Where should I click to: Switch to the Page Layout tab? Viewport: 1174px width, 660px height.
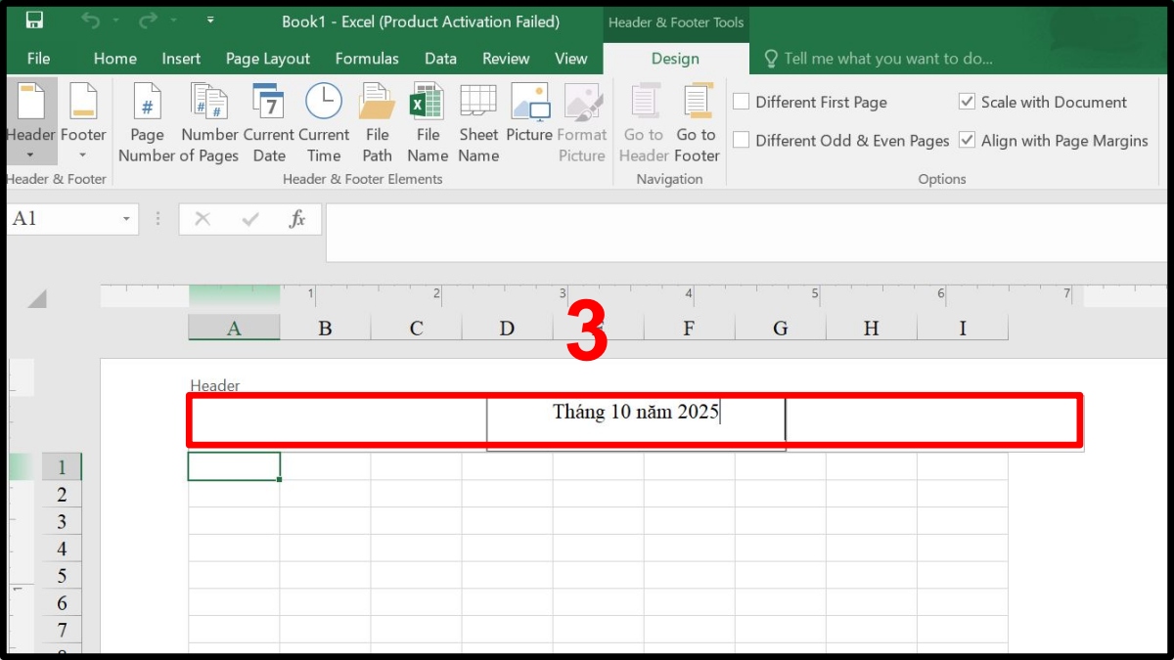click(x=267, y=58)
